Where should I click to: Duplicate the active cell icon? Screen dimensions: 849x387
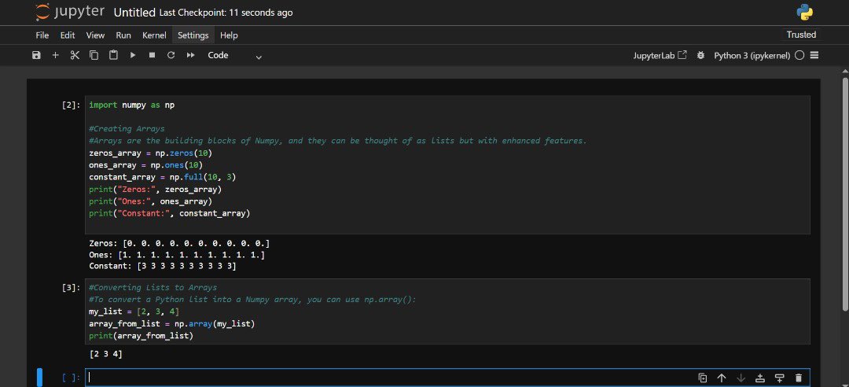click(702, 378)
